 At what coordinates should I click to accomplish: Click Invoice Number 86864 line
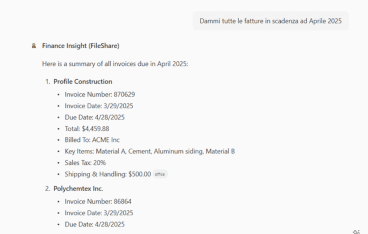point(98,202)
